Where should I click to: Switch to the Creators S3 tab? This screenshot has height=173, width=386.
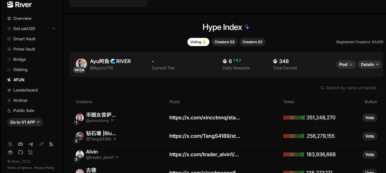coord(224,42)
